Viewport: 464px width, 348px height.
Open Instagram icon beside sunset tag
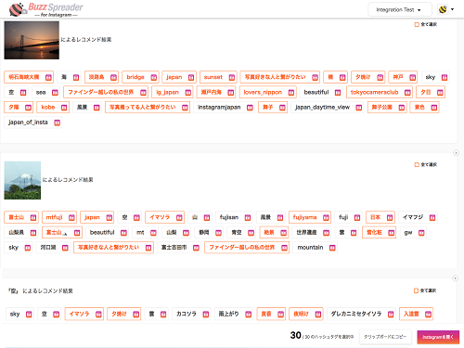point(232,77)
